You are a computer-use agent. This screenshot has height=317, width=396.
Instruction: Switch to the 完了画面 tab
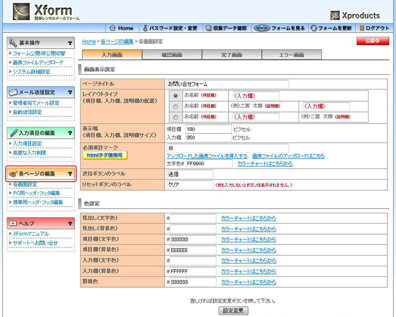tap(232, 55)
